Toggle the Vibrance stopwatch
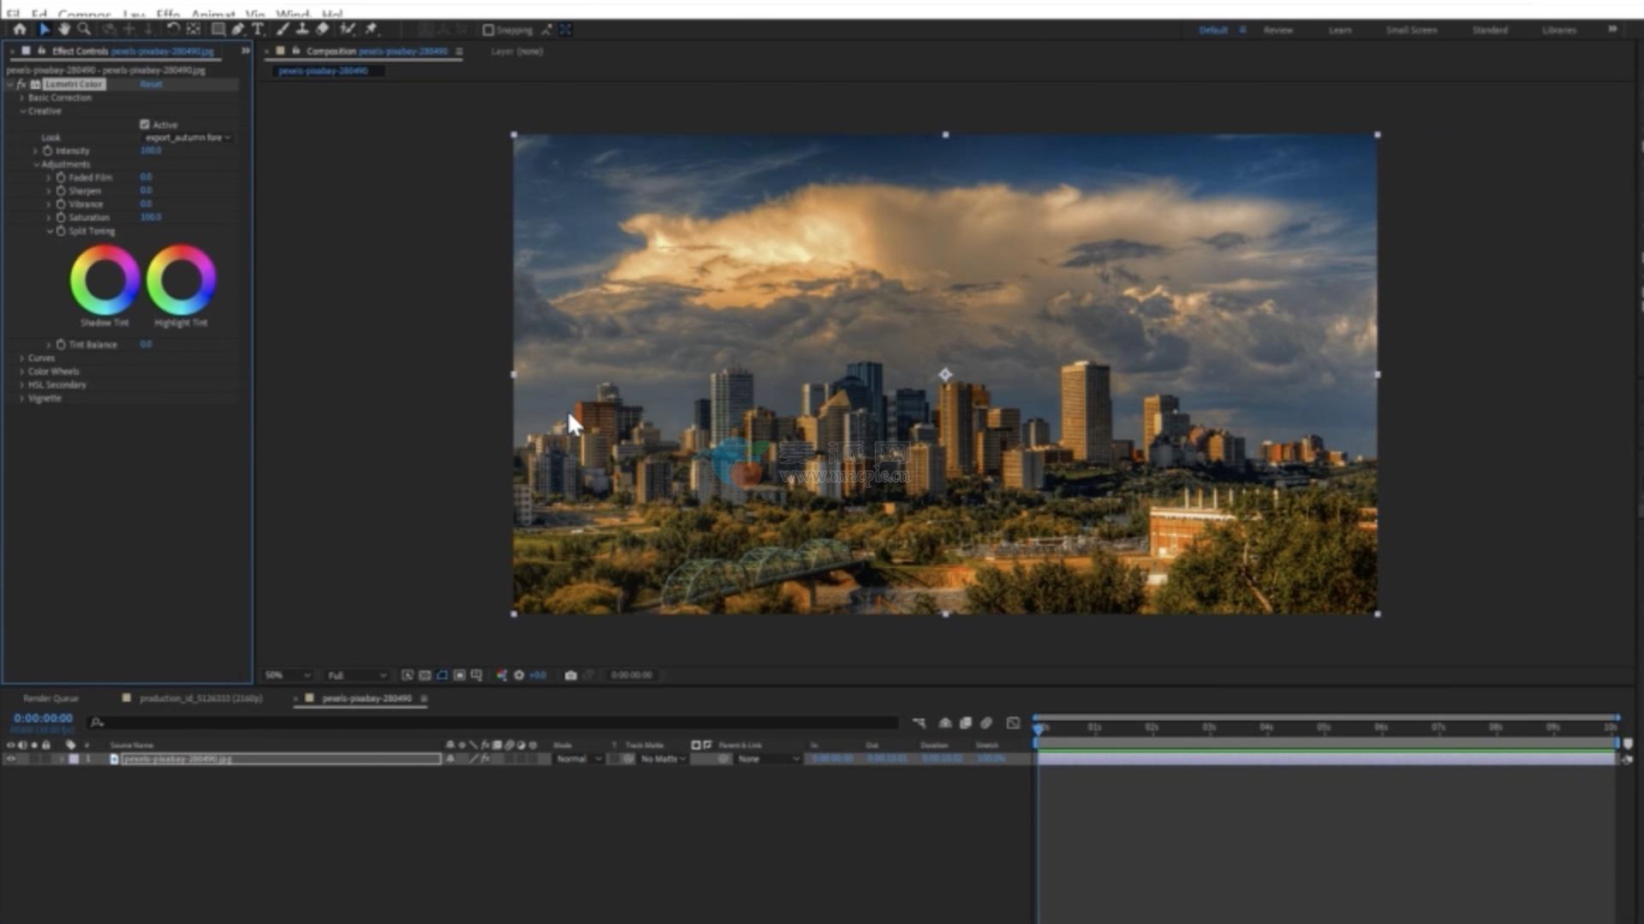1644x924 pixels. (x=61, y=204)
